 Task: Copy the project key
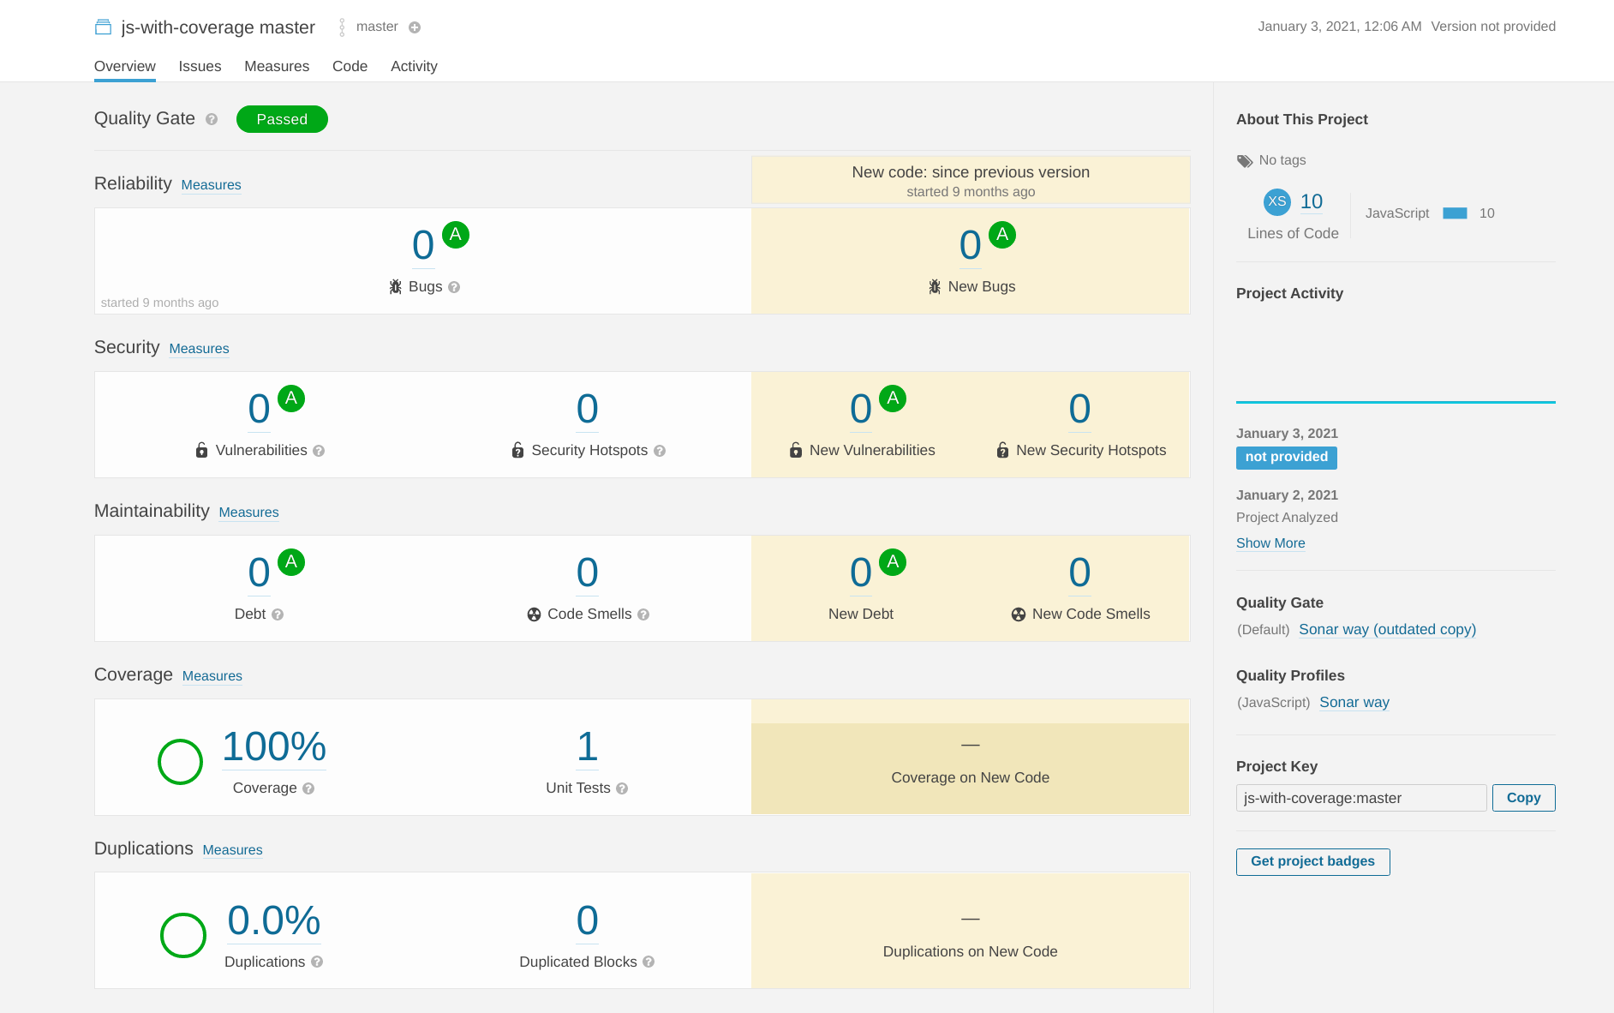tap(1523, 798)
